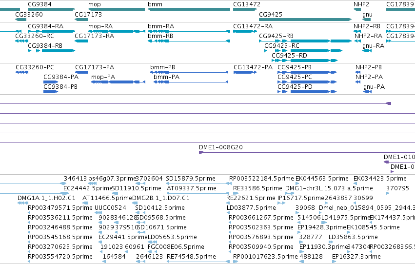Image resolution: width=415 pixels, height=264 pixels.
Task: Open the CG9425-PD protein label
Action: click(x=295, y=86)
